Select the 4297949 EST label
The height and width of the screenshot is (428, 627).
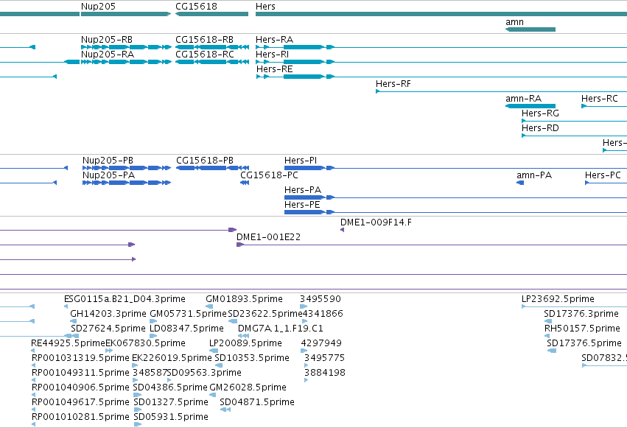pos(321,343)
